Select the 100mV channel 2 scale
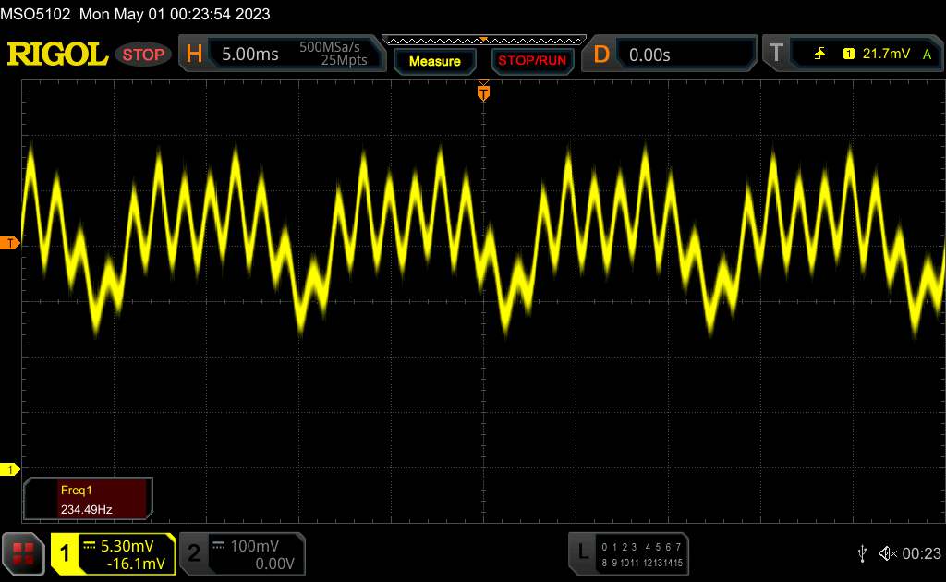 point(255,546)
